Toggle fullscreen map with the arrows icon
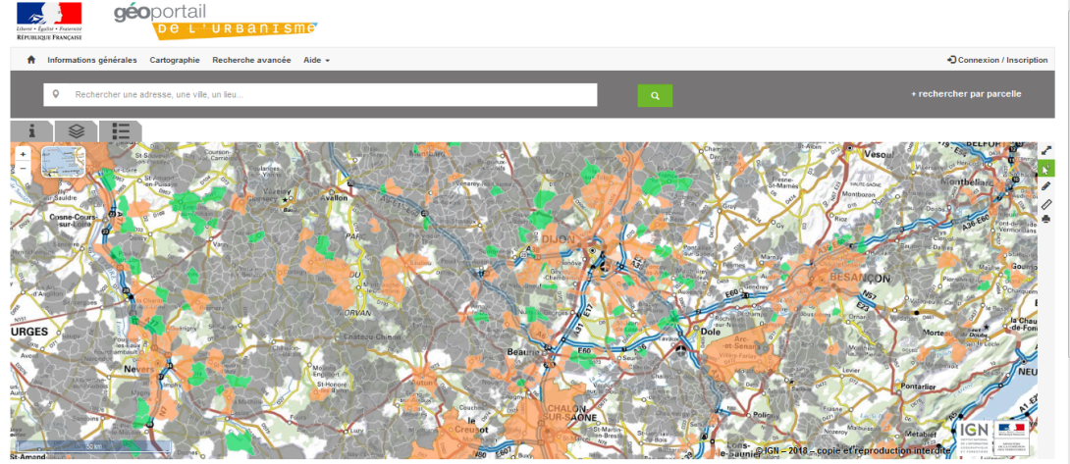Image resolution: width=1070 pixels, height=464 pixels. (1046, 151)
